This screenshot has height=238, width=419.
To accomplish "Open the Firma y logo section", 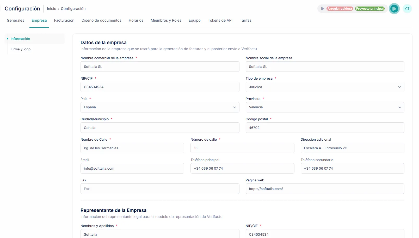I will pyautogui.click(x=21, y=49).
